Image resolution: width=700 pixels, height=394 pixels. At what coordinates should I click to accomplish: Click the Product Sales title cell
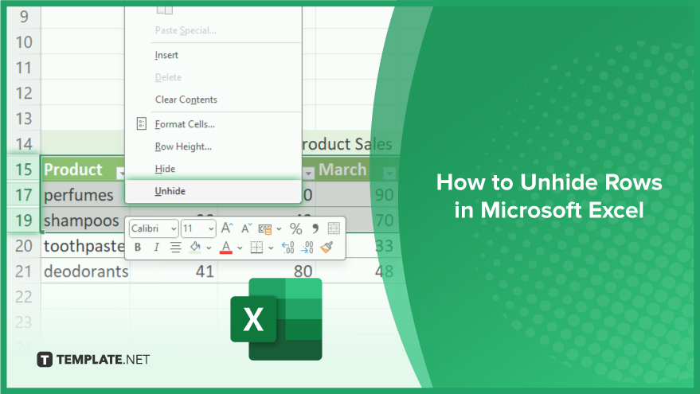(349, 144)
